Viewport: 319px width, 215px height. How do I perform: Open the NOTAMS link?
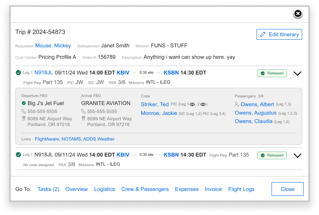72,139
